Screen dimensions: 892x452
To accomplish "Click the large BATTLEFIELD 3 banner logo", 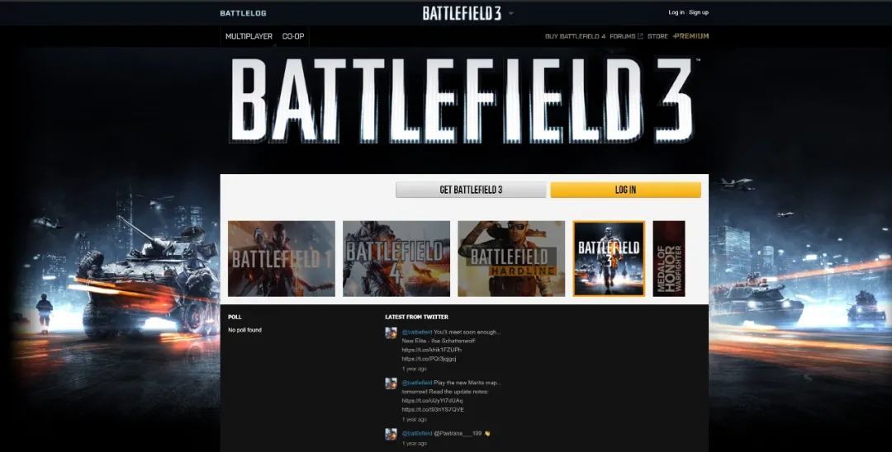I will (463, 101).
